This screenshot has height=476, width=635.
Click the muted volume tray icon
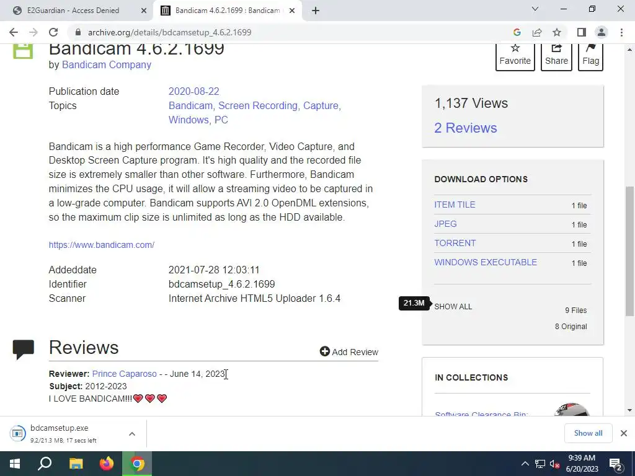(555, 464)
